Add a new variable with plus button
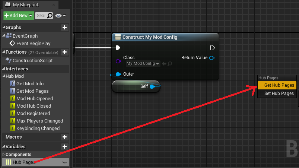Viewport: 299px width, 168px height. tap(64, 147)
